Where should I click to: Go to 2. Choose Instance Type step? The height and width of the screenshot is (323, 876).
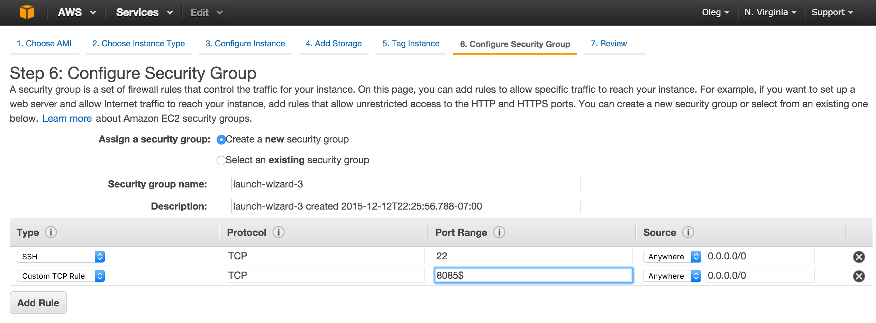pos(138,44)
